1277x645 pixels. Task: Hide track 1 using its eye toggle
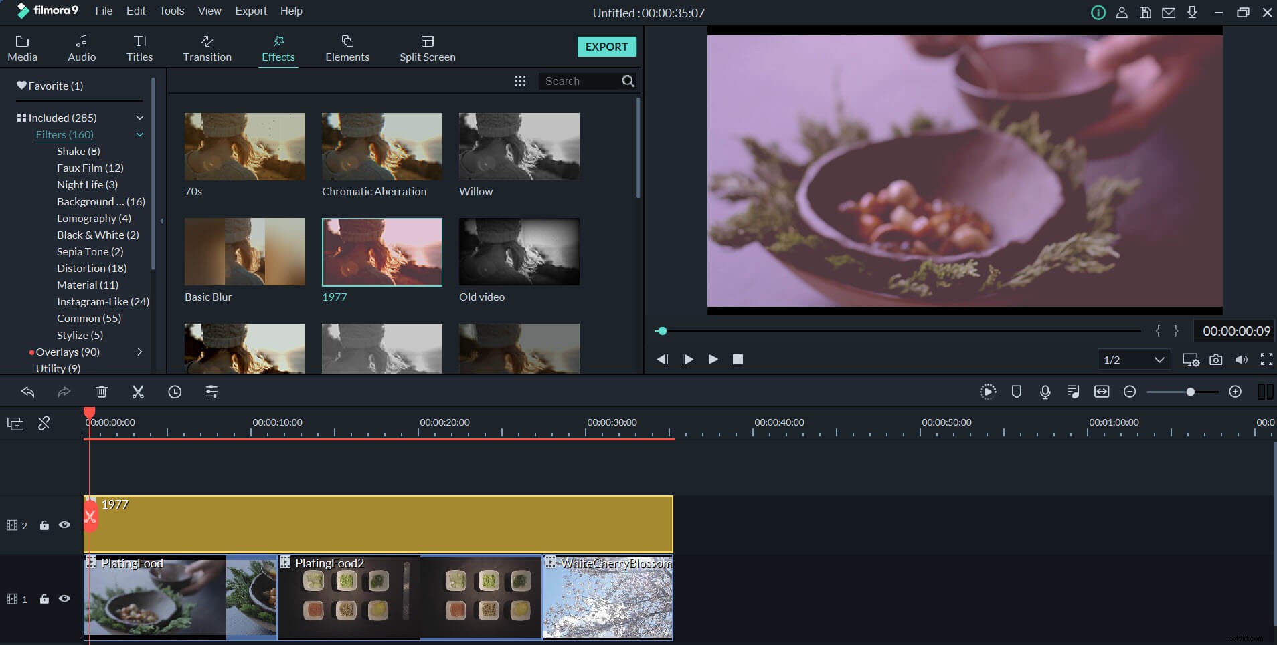coord(64,599)
